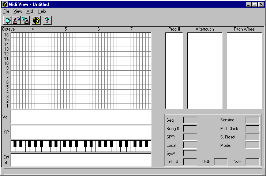Click the Cntrl # value field

coord(190,162)
